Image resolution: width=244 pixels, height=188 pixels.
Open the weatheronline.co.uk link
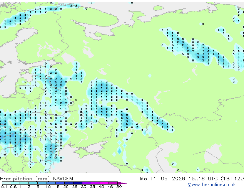212,185
